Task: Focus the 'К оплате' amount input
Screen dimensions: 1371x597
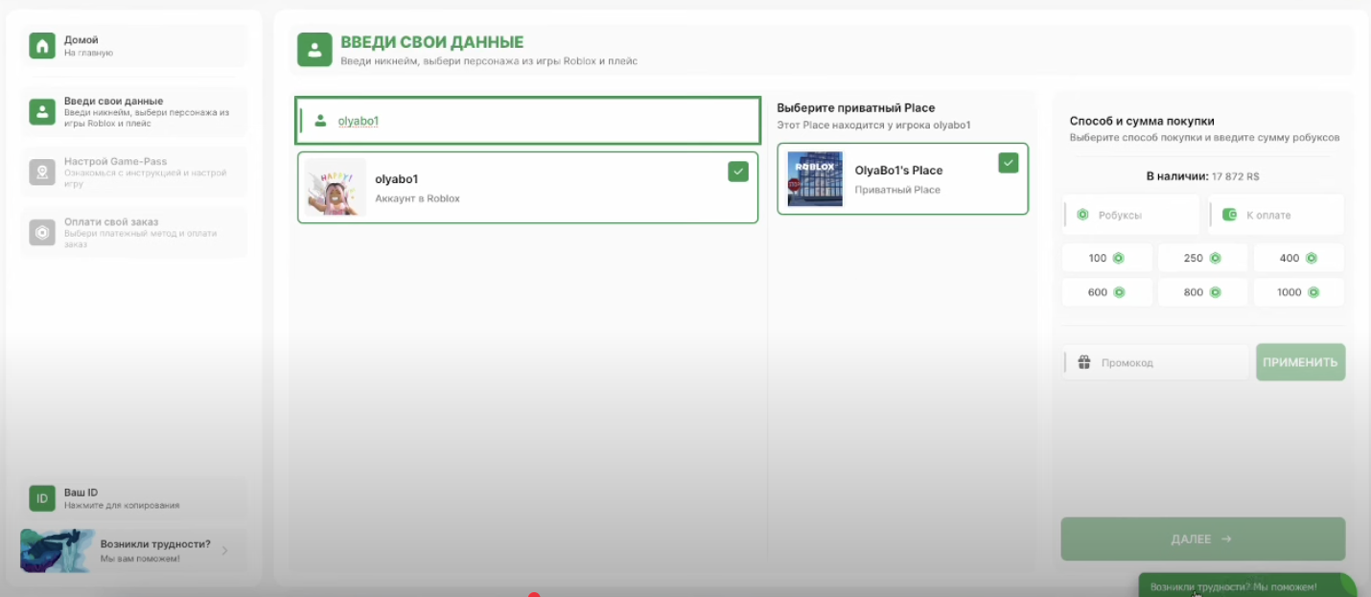Action: (1276, 215)
